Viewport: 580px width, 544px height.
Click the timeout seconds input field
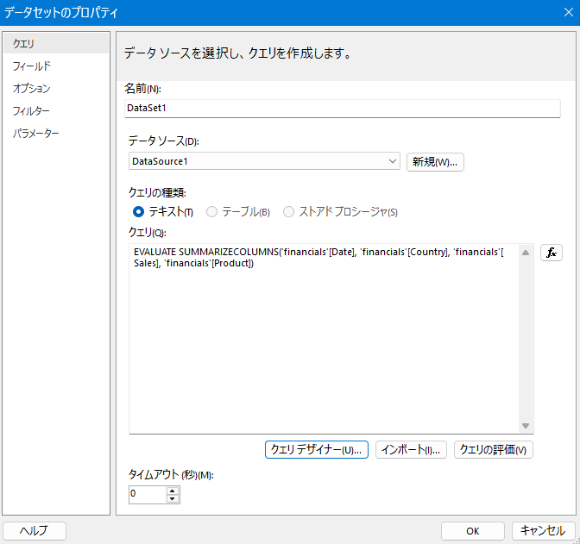[x=148, y=495]
